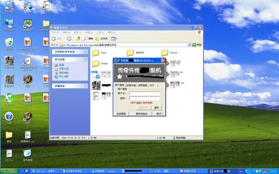
Task: Expand the address bar dropdown arrow
Action: point(189,45)
